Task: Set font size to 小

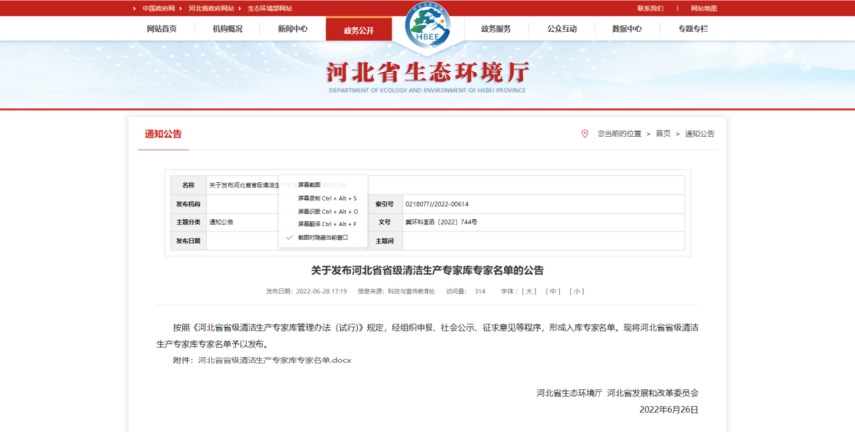Action: tap(576, 291)
